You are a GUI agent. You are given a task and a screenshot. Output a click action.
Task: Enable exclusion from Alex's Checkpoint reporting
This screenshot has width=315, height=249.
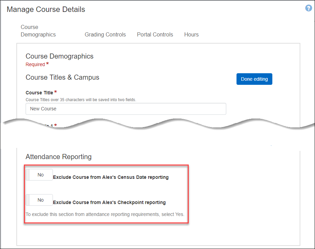click(39, 200)
